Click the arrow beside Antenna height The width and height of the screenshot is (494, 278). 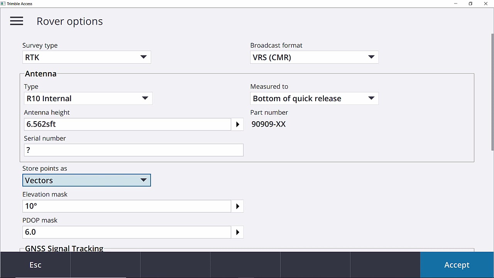(x=237, y=124)
